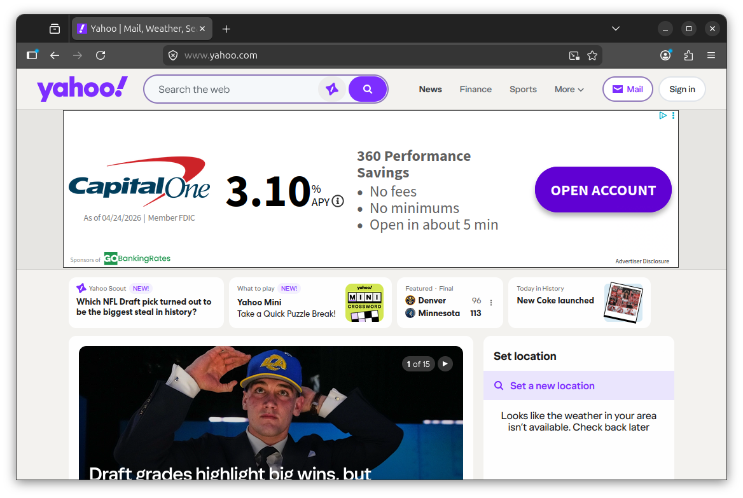Open the Firefox account profile icon
The image size is (743, 498).
pyautogui.click(x=665, y=55)
